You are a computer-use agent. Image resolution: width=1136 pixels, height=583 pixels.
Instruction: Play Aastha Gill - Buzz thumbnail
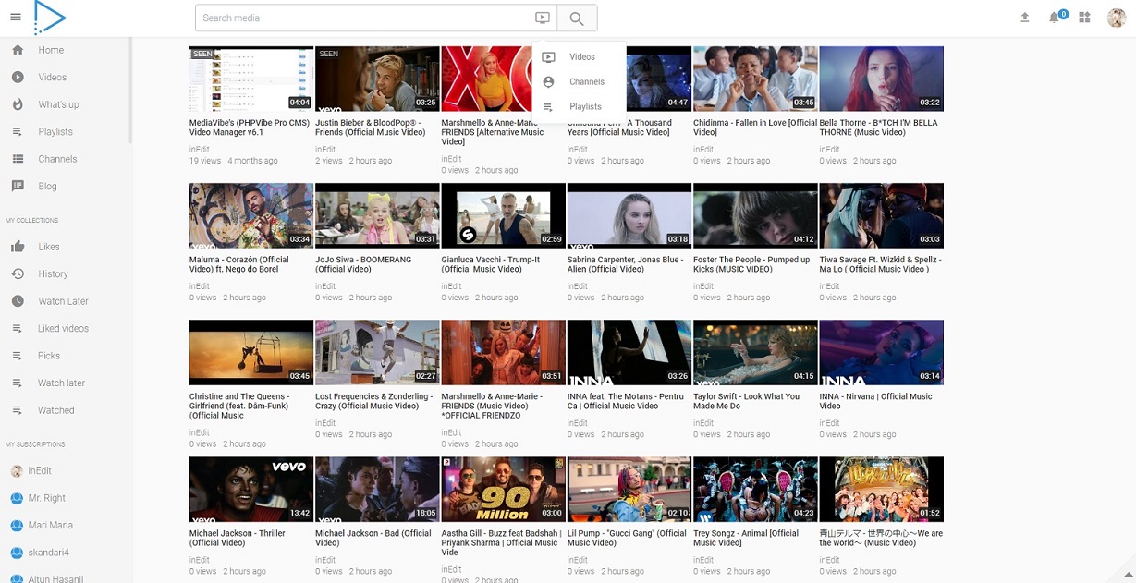pos(504,489)
